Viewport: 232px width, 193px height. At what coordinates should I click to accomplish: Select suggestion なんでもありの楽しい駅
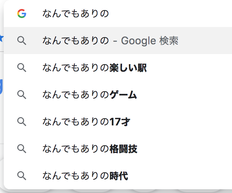[94, 68]
